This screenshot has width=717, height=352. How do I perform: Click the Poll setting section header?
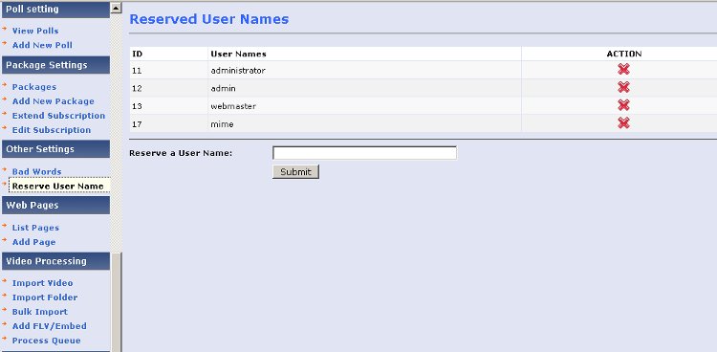[55, 10]
